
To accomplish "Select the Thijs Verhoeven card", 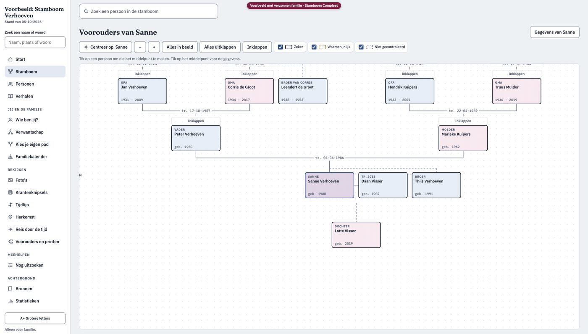I will 436,185.
